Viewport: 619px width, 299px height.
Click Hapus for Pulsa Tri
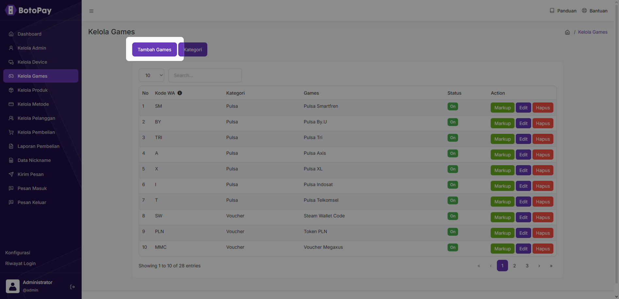[x=543, y=139]
